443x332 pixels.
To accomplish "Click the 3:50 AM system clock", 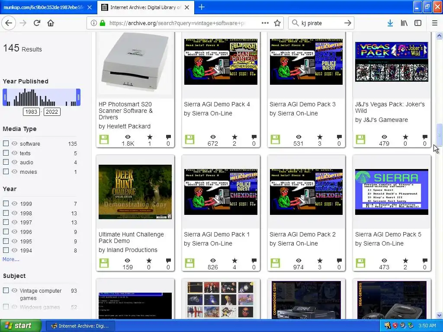I will (x=427, y=326).
